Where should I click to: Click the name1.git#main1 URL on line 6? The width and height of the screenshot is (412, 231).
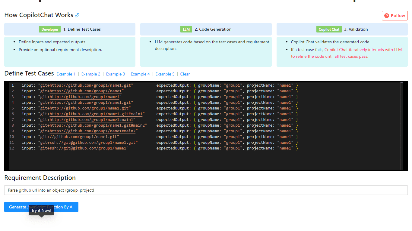tap(91, 114)
